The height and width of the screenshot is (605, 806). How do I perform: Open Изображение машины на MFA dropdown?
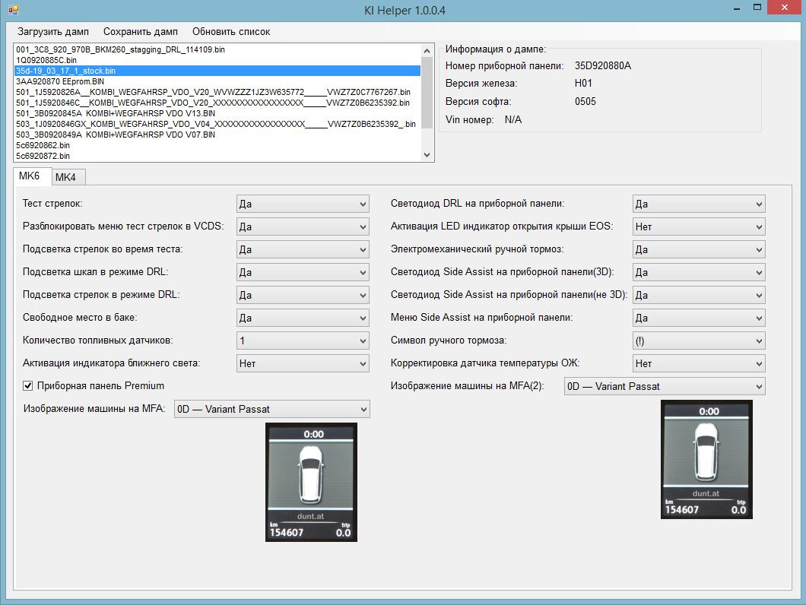point(271,409)
